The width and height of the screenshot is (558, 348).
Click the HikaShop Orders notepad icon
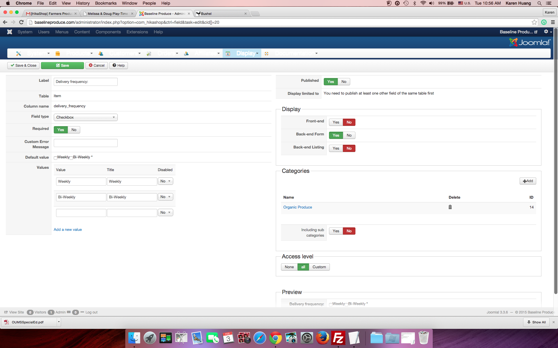pyautogui.click(x=149, y=54)
